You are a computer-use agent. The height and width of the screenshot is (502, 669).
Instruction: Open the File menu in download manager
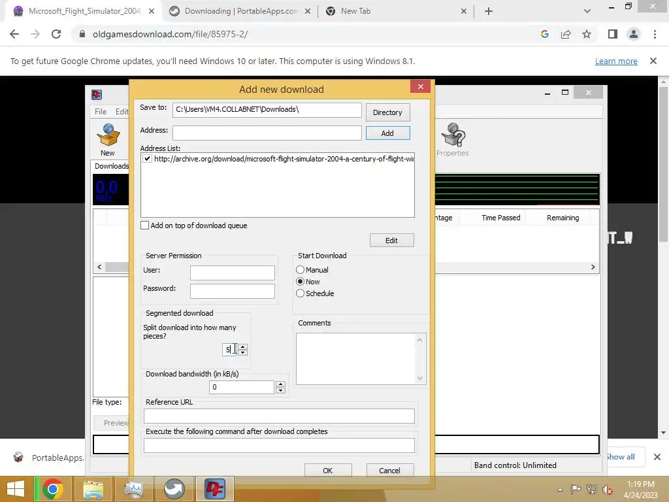pos(101,111)
